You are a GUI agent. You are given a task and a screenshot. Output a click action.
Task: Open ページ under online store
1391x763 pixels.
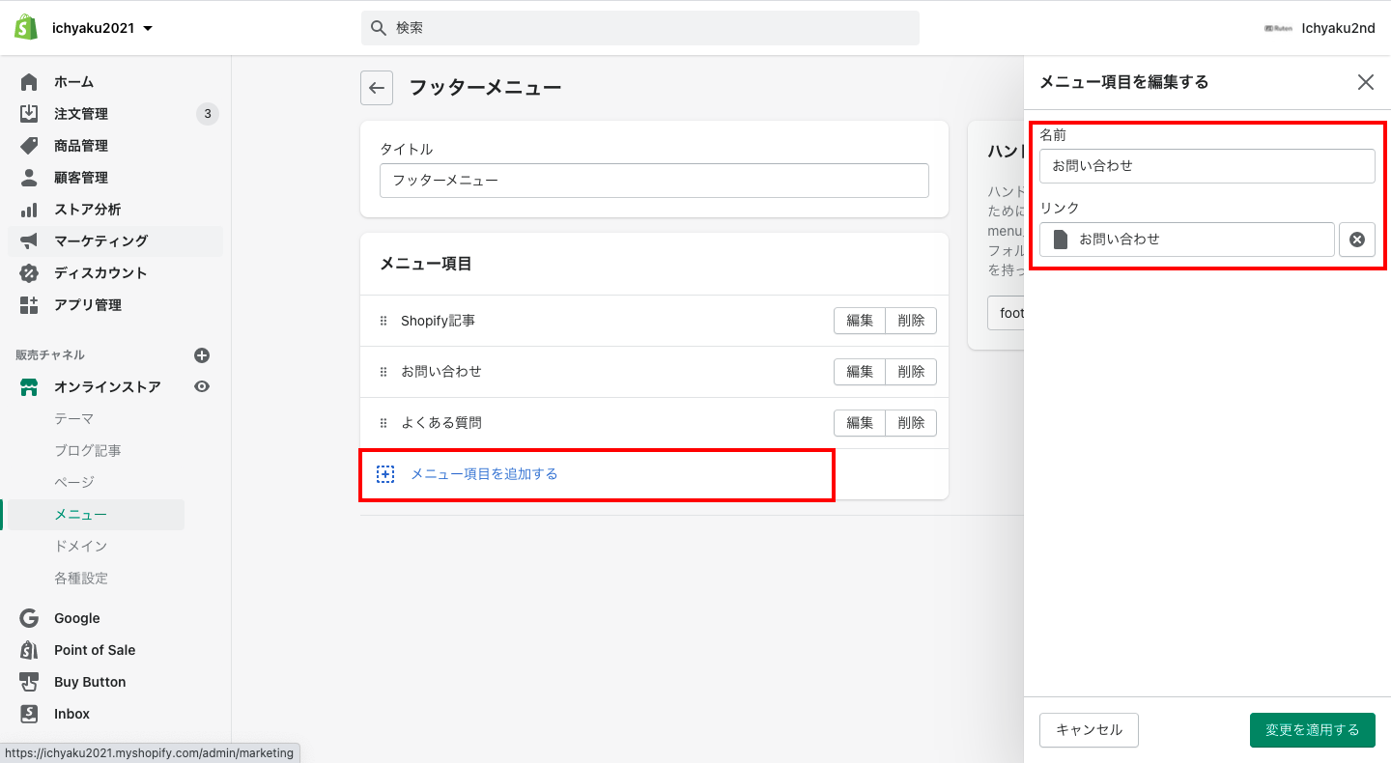click(x=74, y=483)
